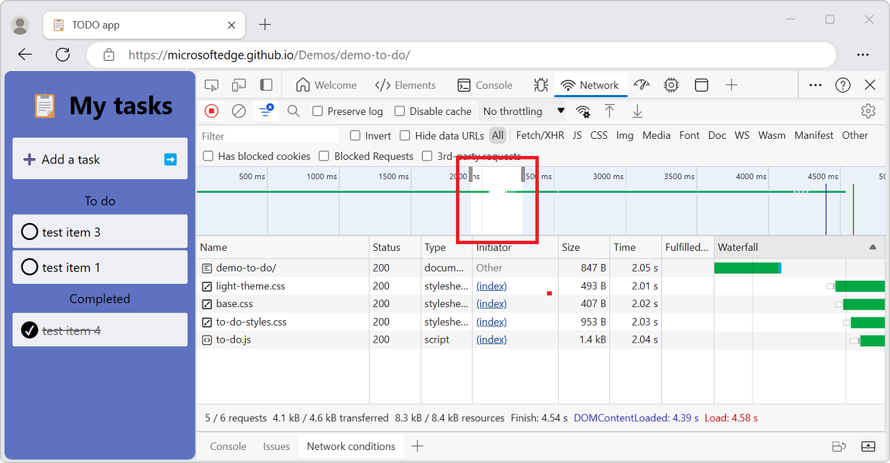
Task: Enable the Preserve log checkbox
Action: (x=319, y=111)
